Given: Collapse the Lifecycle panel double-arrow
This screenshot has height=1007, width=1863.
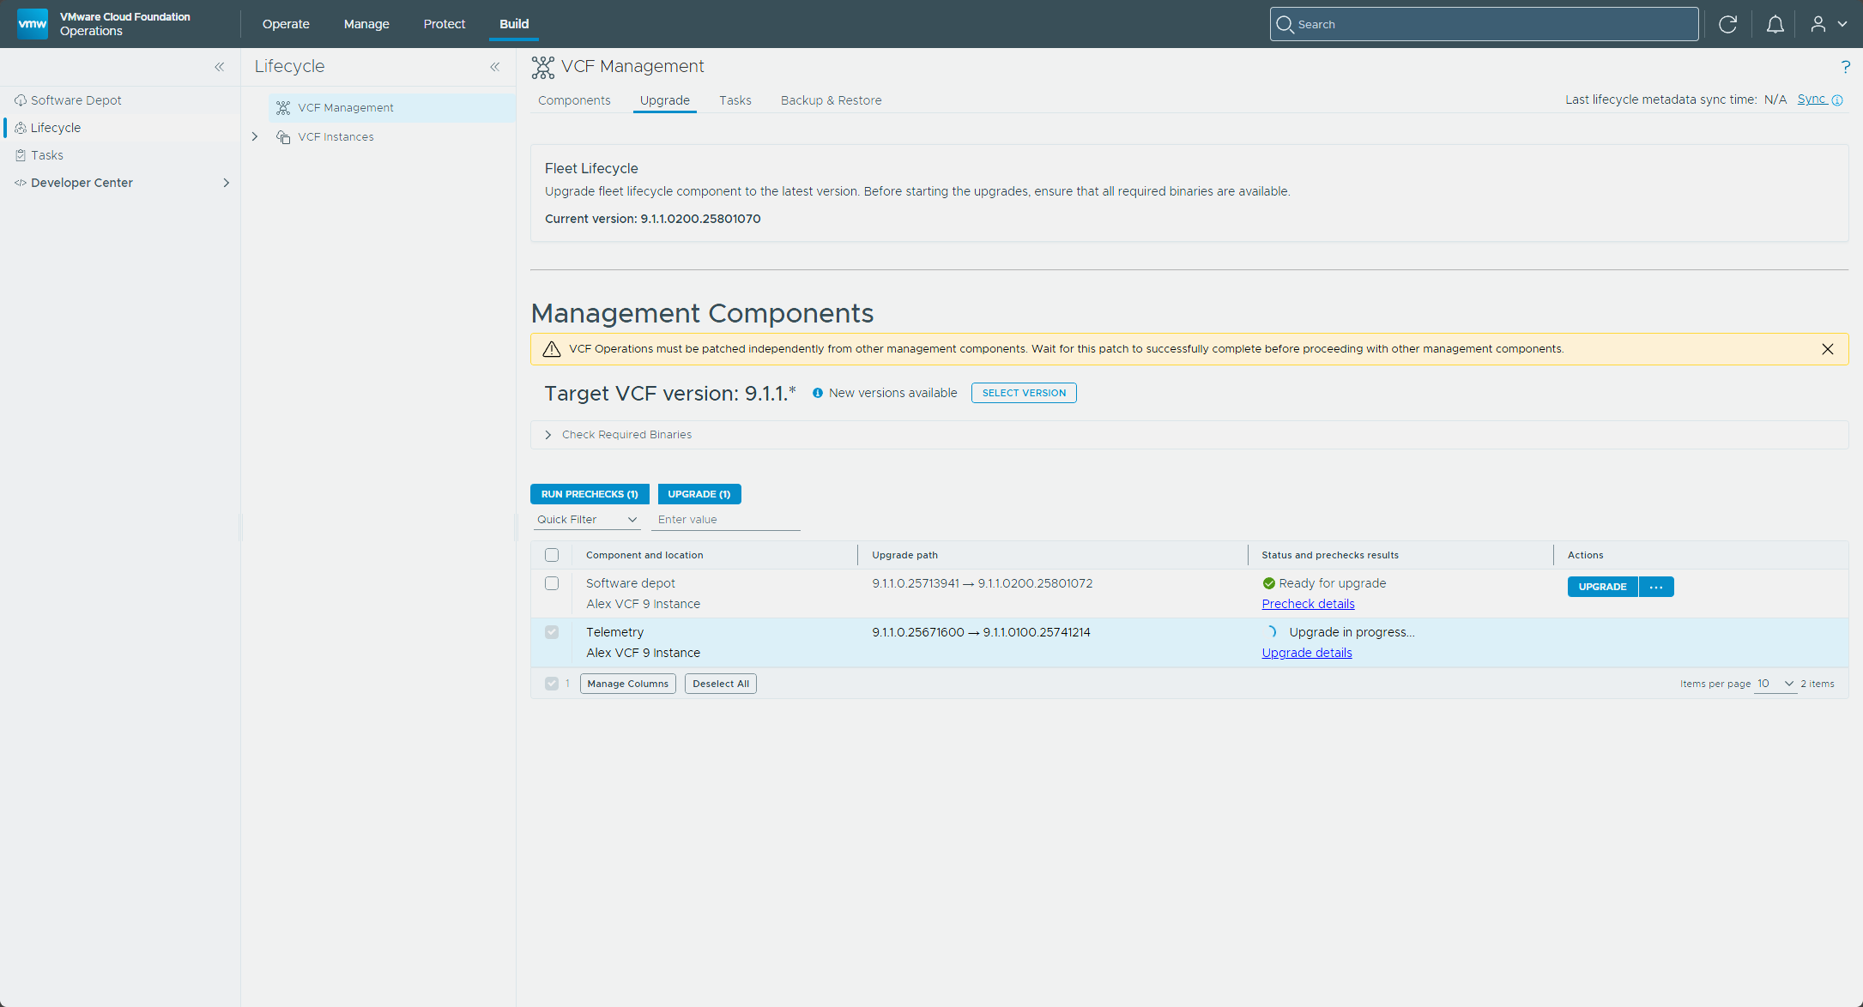Looking at the screenshot, I should click(495, 66).
